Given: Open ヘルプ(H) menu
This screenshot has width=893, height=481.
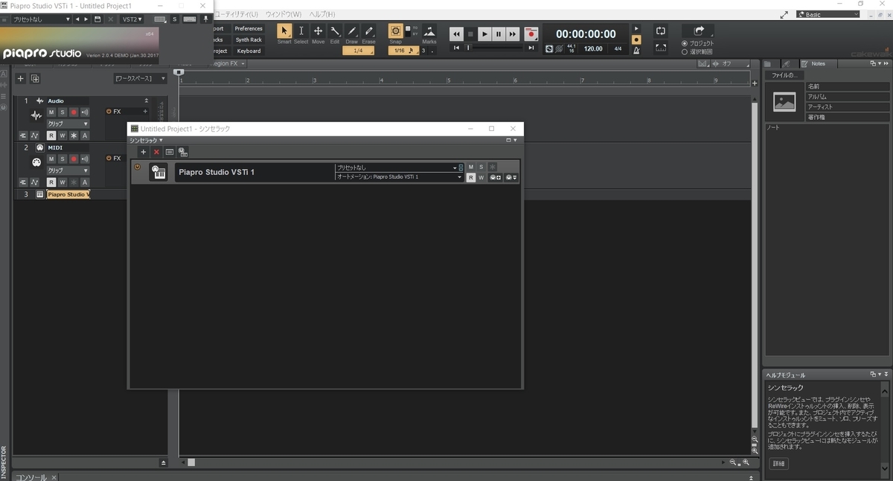Looking at the screenshot, I should (x=321, y=14).
